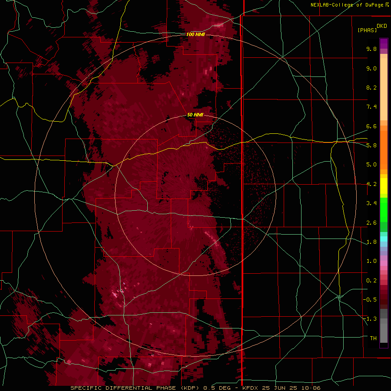Pick the light peach band of color bar

[x=384, y=90]
